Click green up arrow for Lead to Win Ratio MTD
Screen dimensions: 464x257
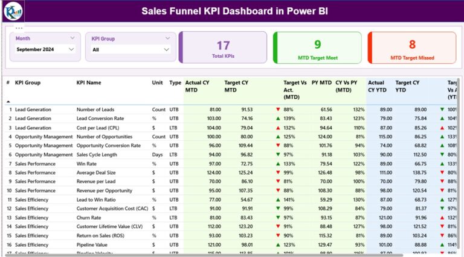point(278,200)
